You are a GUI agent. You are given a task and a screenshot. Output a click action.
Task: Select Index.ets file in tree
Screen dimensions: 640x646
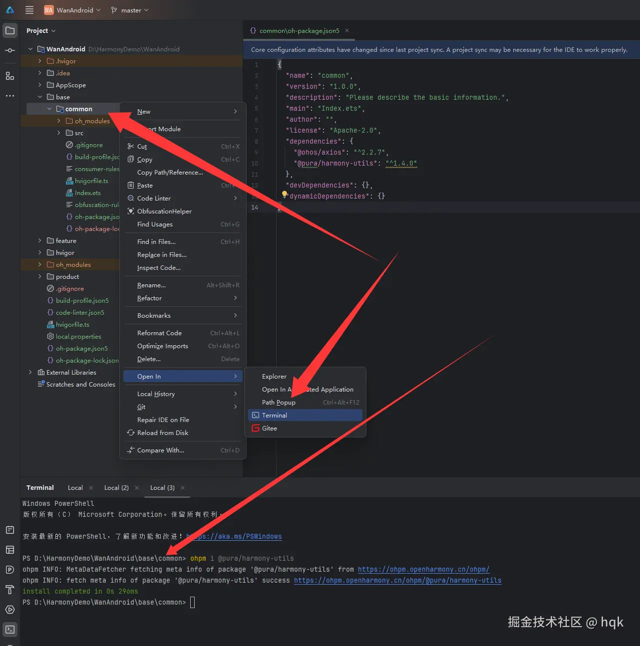(87, 193)
